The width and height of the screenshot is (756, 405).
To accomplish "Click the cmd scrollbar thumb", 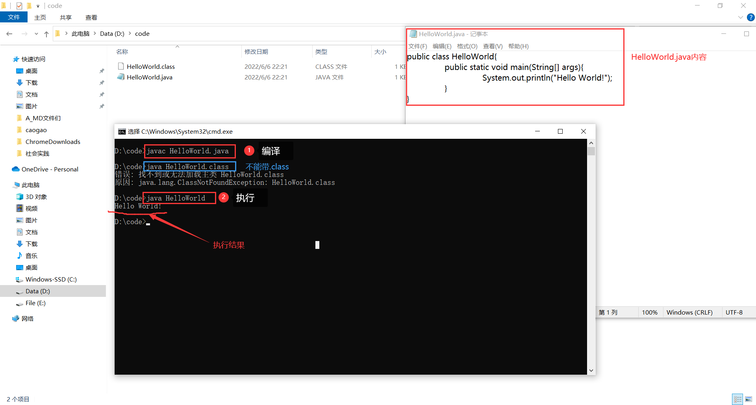I will coord(591,151).
